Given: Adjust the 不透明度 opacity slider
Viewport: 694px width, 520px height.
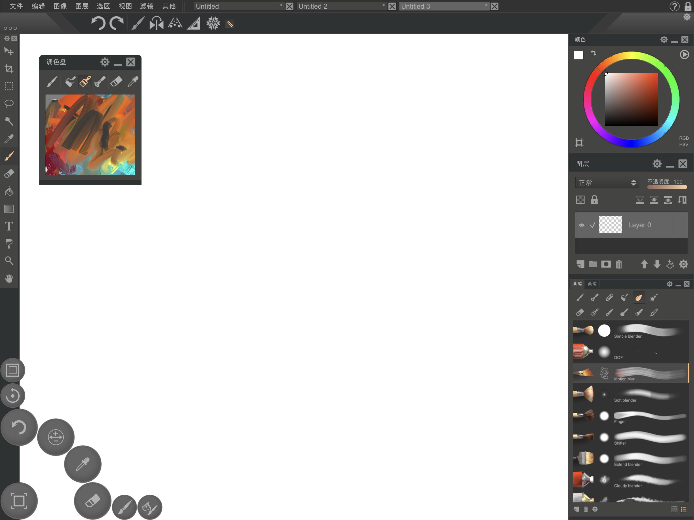Looking at the screenshot, I should [667, 187].
